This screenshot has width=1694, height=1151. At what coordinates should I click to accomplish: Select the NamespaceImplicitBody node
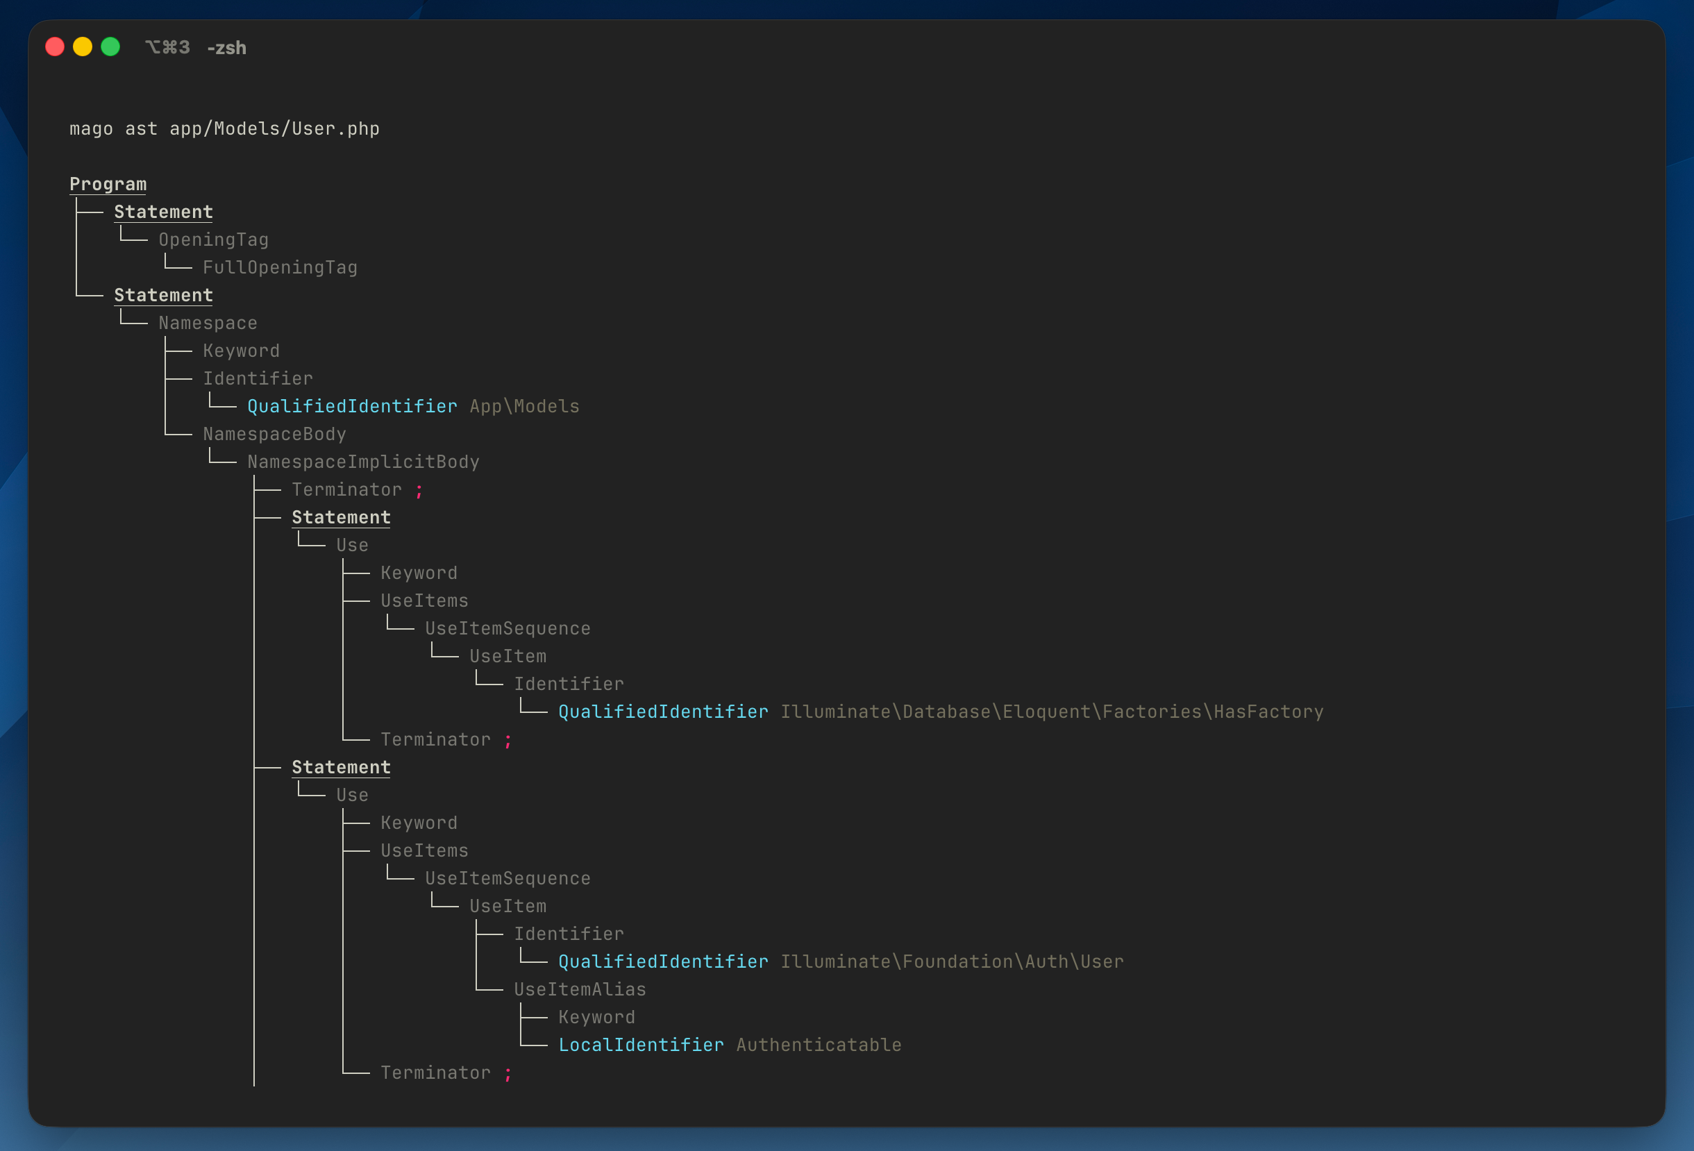(363, 462)
